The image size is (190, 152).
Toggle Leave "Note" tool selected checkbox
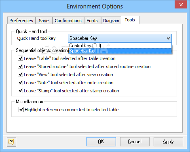click(x=20, y=83)
